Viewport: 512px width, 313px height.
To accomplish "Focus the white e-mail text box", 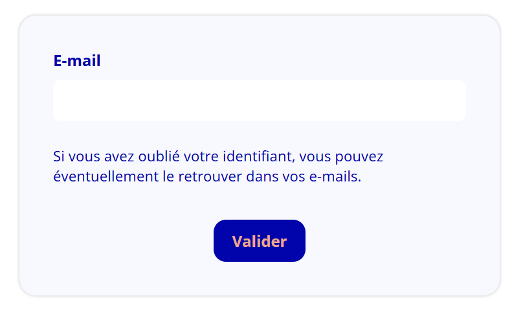I will point(259,100).
